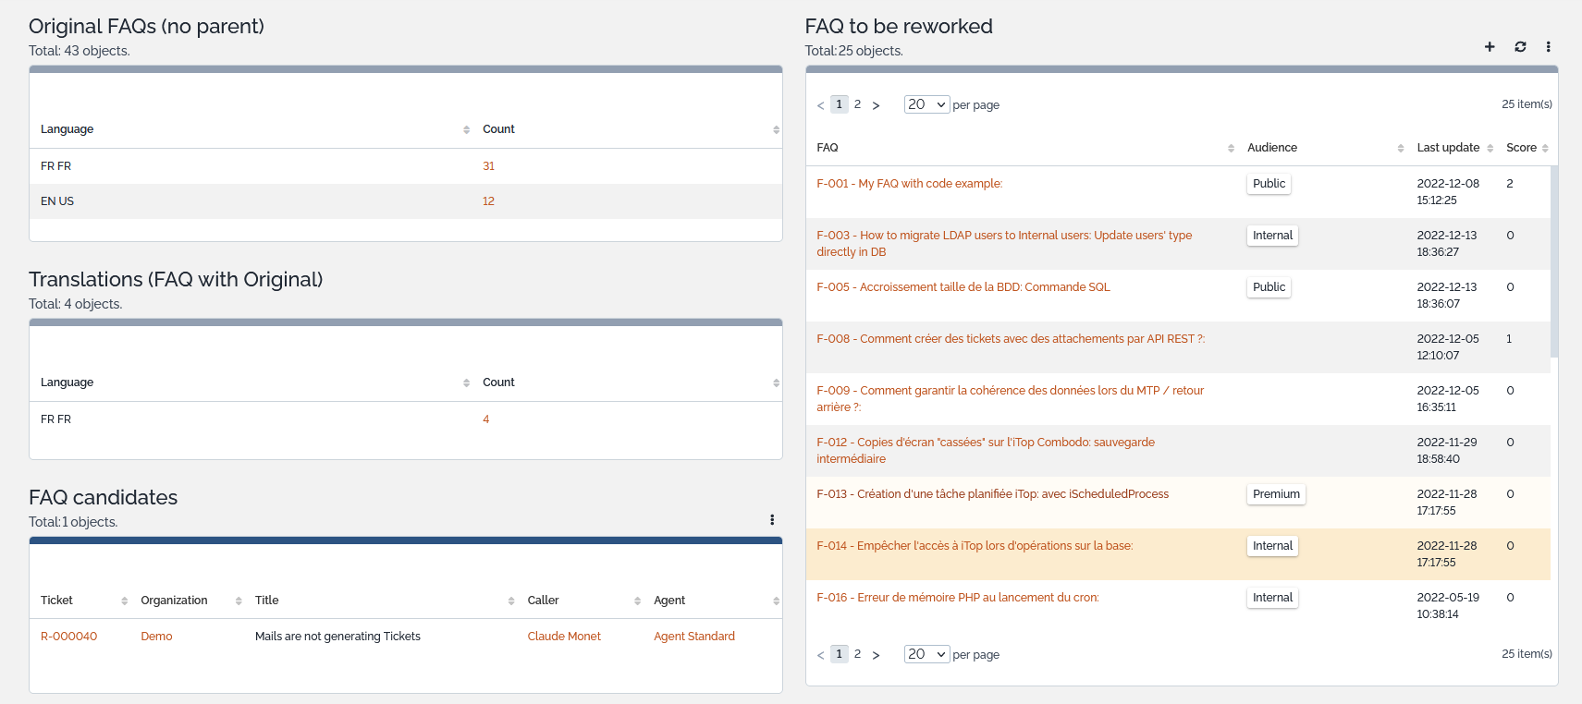Click Agent Standard link

click(693, 637)
